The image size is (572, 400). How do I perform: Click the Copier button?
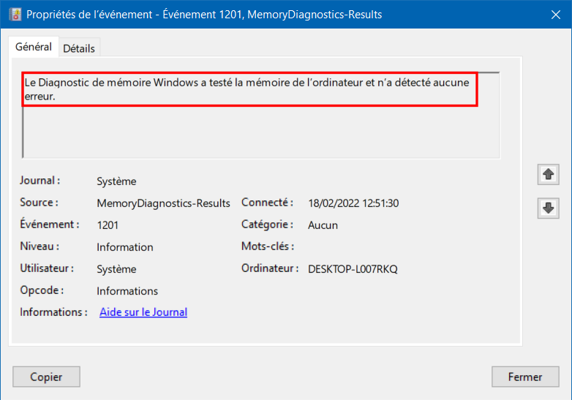pos(46,377)
